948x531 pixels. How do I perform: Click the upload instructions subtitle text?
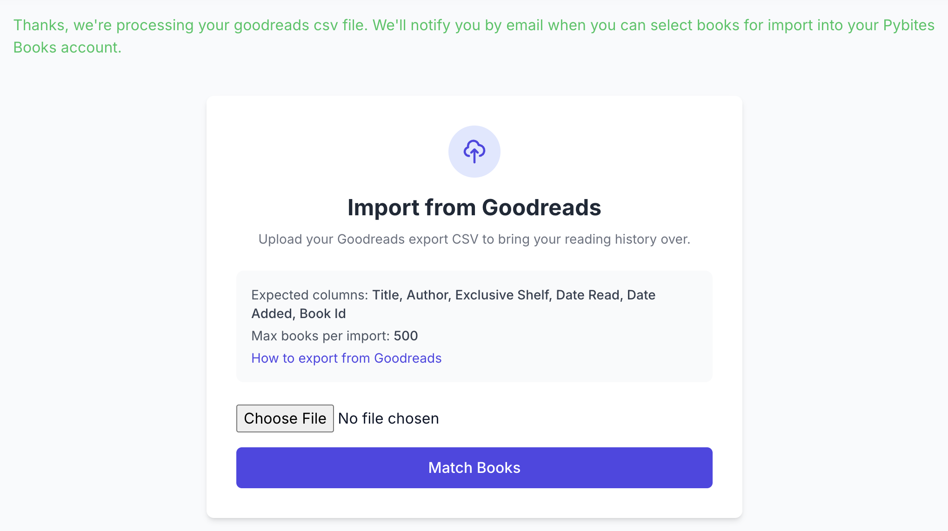tap(474, 239)
